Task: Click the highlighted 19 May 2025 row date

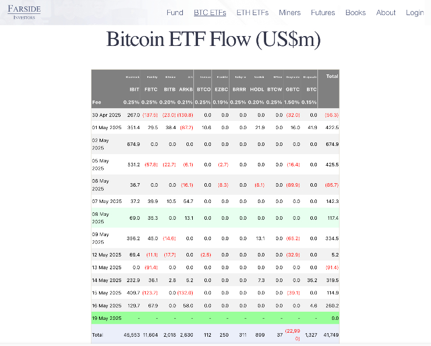Action: click(x=106, y=318)
